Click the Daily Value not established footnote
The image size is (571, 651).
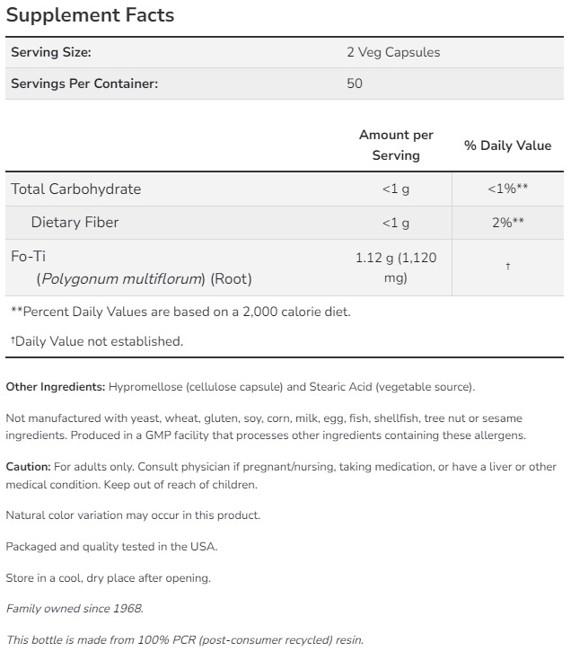click(x=97, y=341)
